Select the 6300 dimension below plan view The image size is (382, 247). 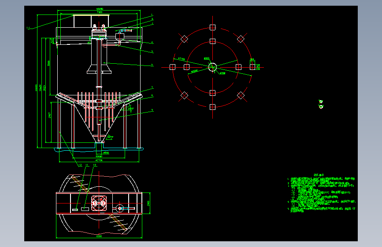coord(99,236)
